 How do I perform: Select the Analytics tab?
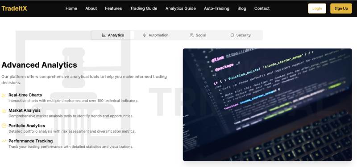(x=113, y=35)
